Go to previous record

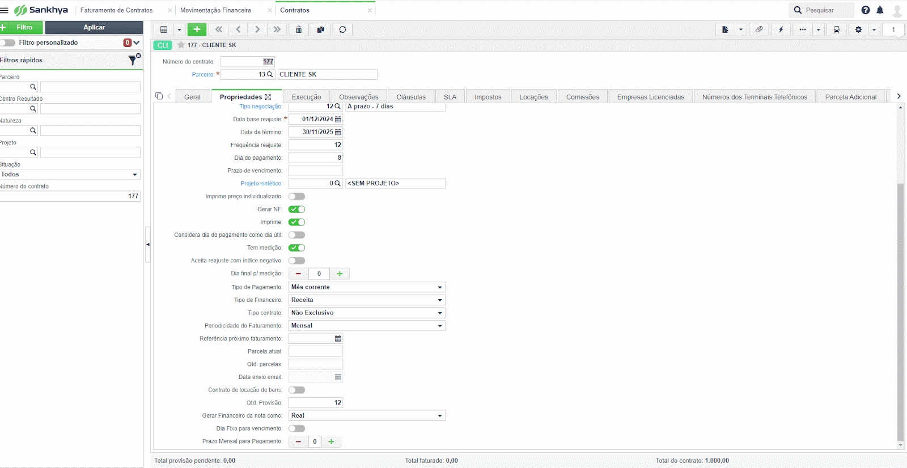238,29
